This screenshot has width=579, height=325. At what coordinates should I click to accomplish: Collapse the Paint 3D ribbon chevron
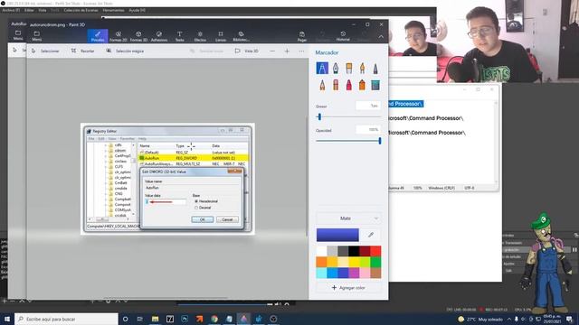[381, 36]
